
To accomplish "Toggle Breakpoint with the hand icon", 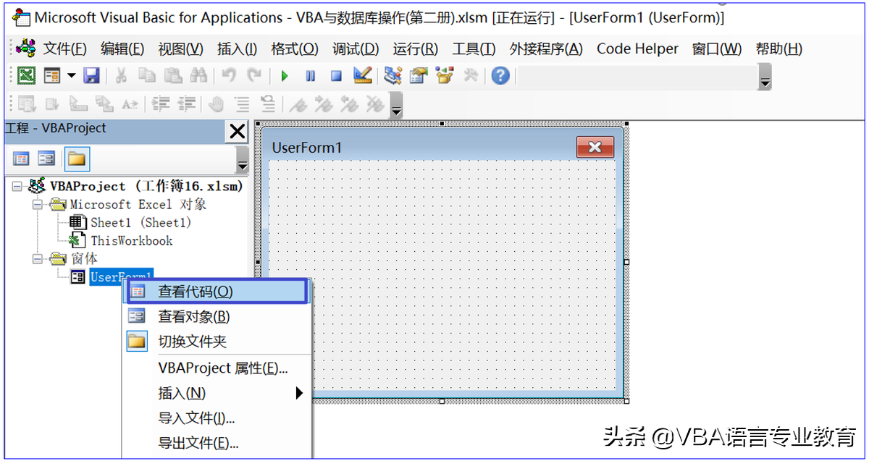I will tap(217, 104).
